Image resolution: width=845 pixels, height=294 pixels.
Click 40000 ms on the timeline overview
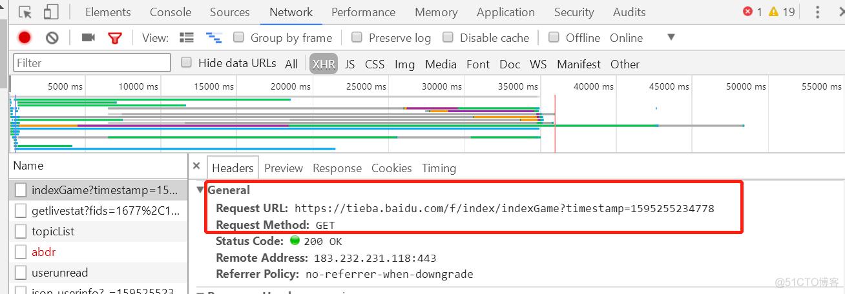click(x=592, y=86)
